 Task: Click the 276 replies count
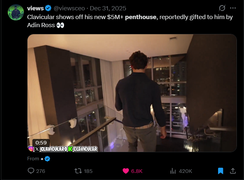[x=41, y=171]
